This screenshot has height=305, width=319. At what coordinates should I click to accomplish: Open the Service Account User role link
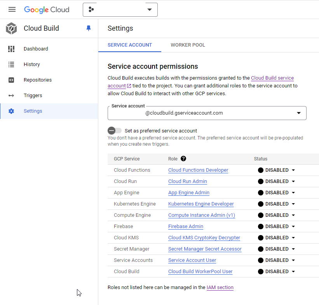(192, 260)
